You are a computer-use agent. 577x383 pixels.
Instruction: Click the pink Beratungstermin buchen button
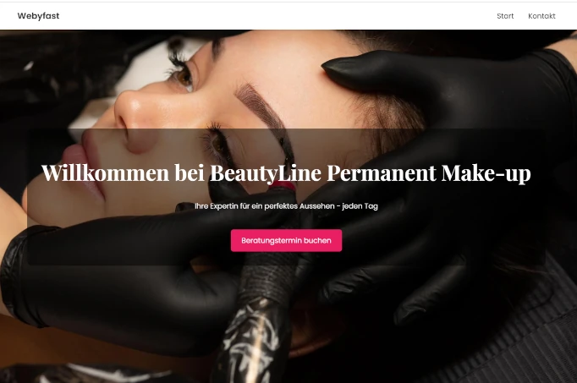286,240
